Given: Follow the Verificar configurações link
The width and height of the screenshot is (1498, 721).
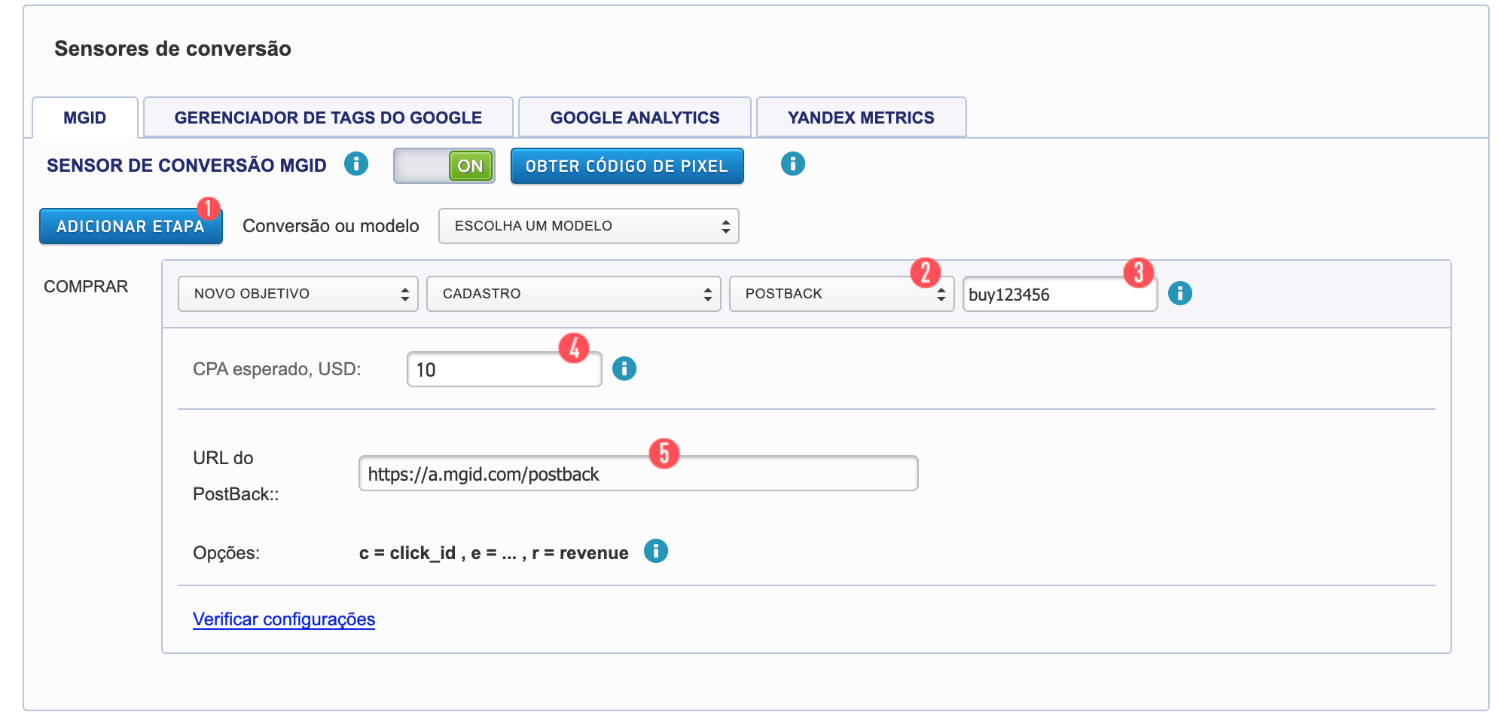Looking at the screenshot, I should coord(284,619).
